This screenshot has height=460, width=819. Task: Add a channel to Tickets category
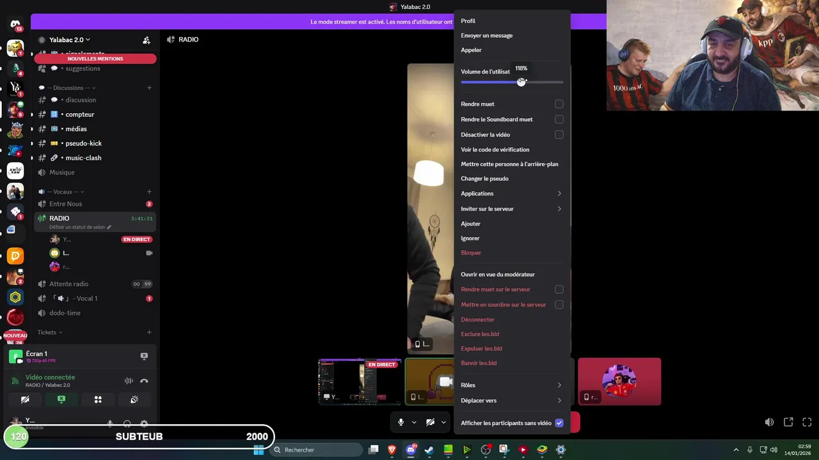pos(149,332)
